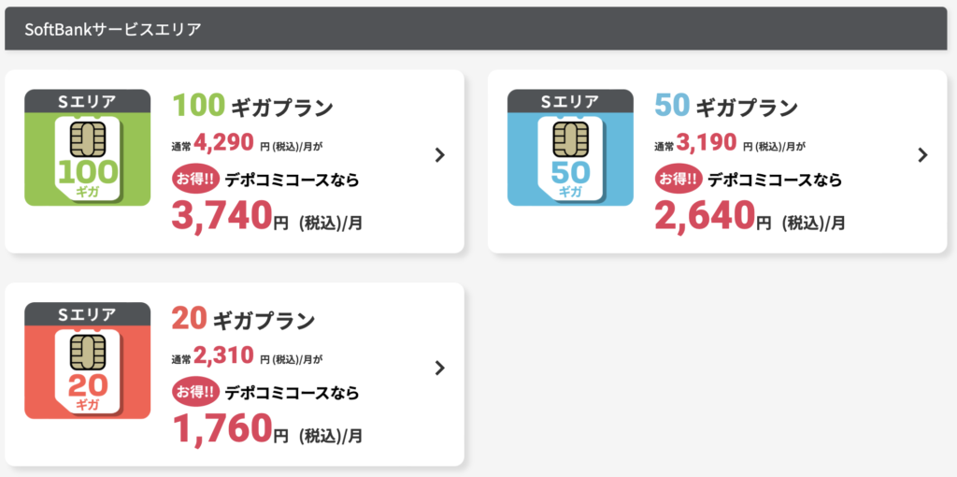Screen dimensions: 957x477
Task: Click the お得!! badge in 20 giga plan
Action: tap(194, 392)
